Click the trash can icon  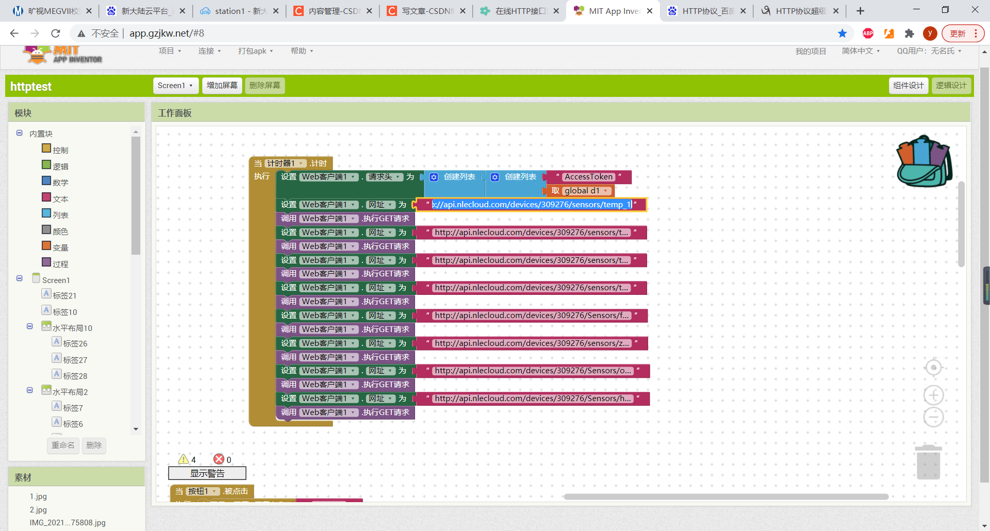[x=928, y=462]
